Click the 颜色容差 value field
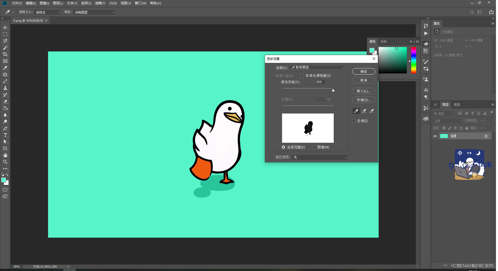Viewport: 498px width, 271px height. point(320,82)
